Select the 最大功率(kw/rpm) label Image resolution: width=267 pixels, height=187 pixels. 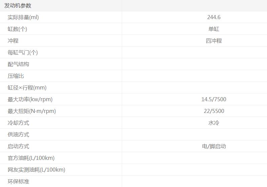[30, 100]
